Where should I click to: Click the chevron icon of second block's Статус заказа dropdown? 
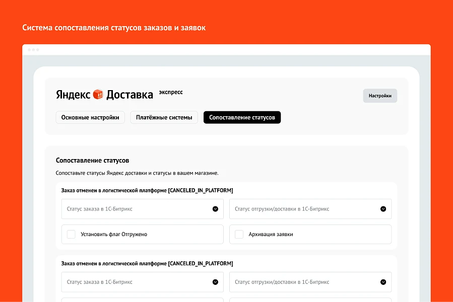[x=215, y=282]
